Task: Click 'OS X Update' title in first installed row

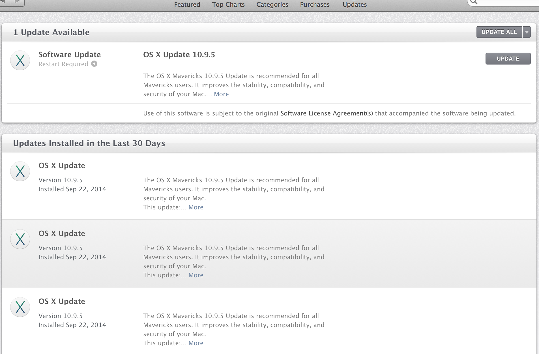Action: (62, 166)
